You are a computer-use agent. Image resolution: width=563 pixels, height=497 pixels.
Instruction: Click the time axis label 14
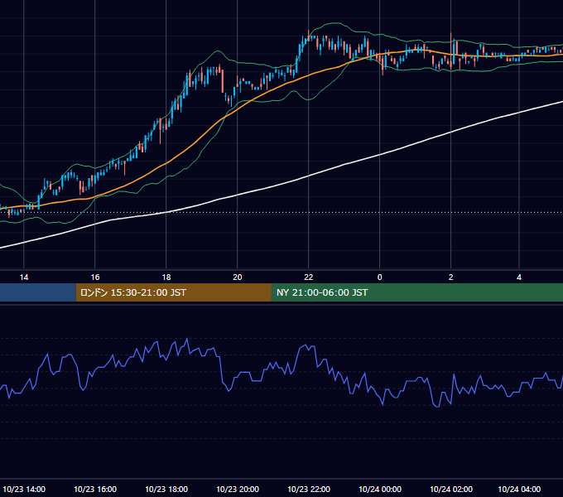point(24,277)
